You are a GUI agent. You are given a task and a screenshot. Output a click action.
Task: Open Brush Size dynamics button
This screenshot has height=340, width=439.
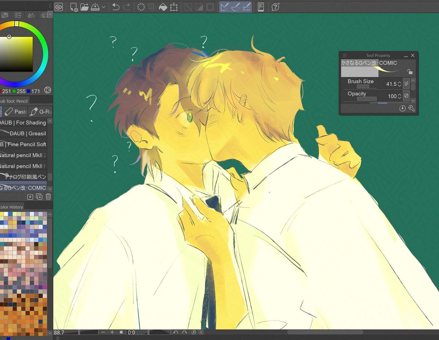pos(406,84)
